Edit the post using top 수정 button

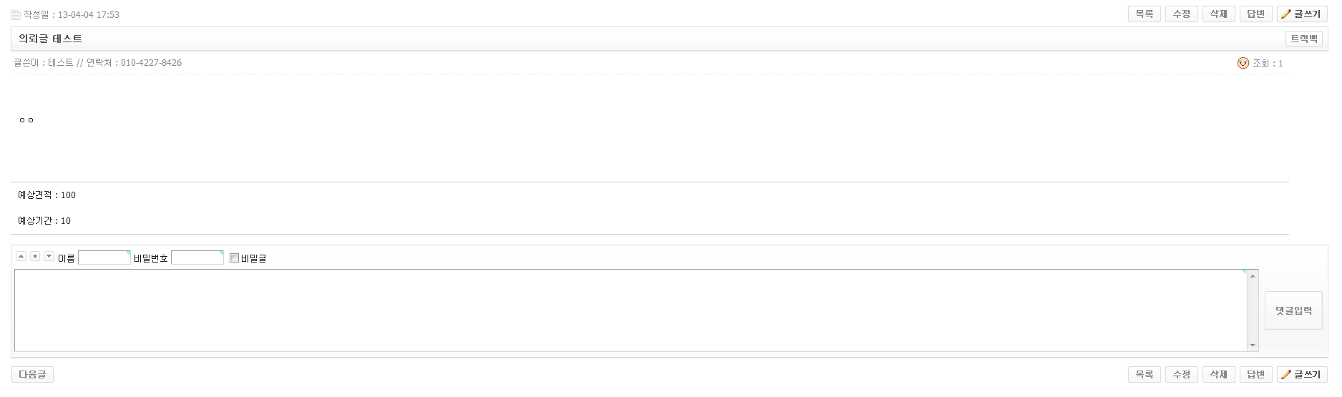[1182, 14]
